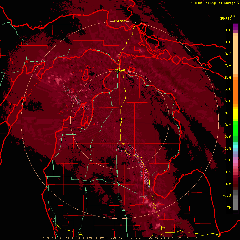Viewport: 240px width, 240px height.
Task: Click the [PHAS] units label
Action: coord(225,18)
